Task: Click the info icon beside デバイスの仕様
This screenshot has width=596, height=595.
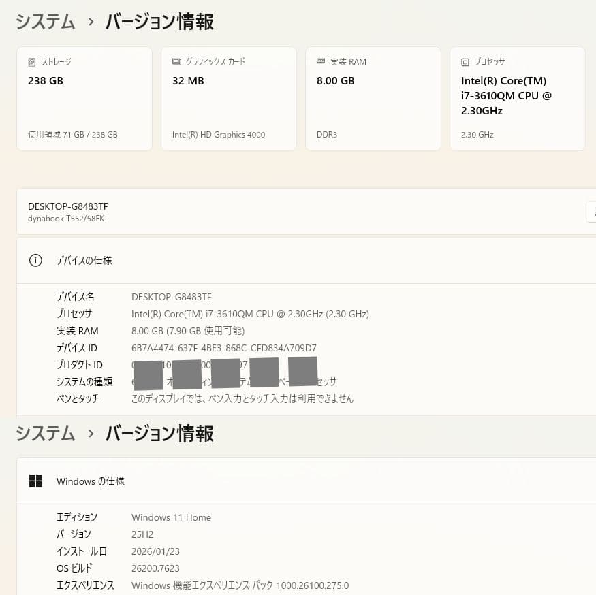Action: pos(35,260)
